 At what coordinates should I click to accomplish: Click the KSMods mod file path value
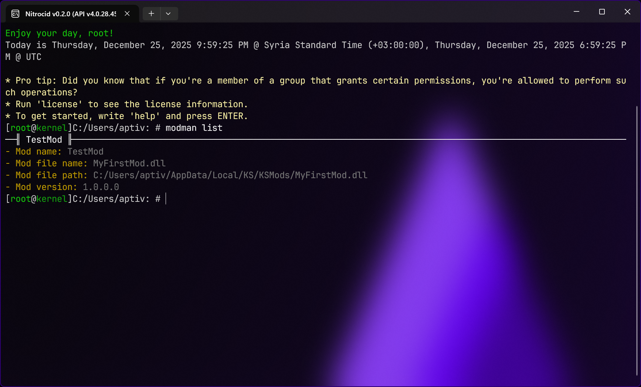click(230, 175)
